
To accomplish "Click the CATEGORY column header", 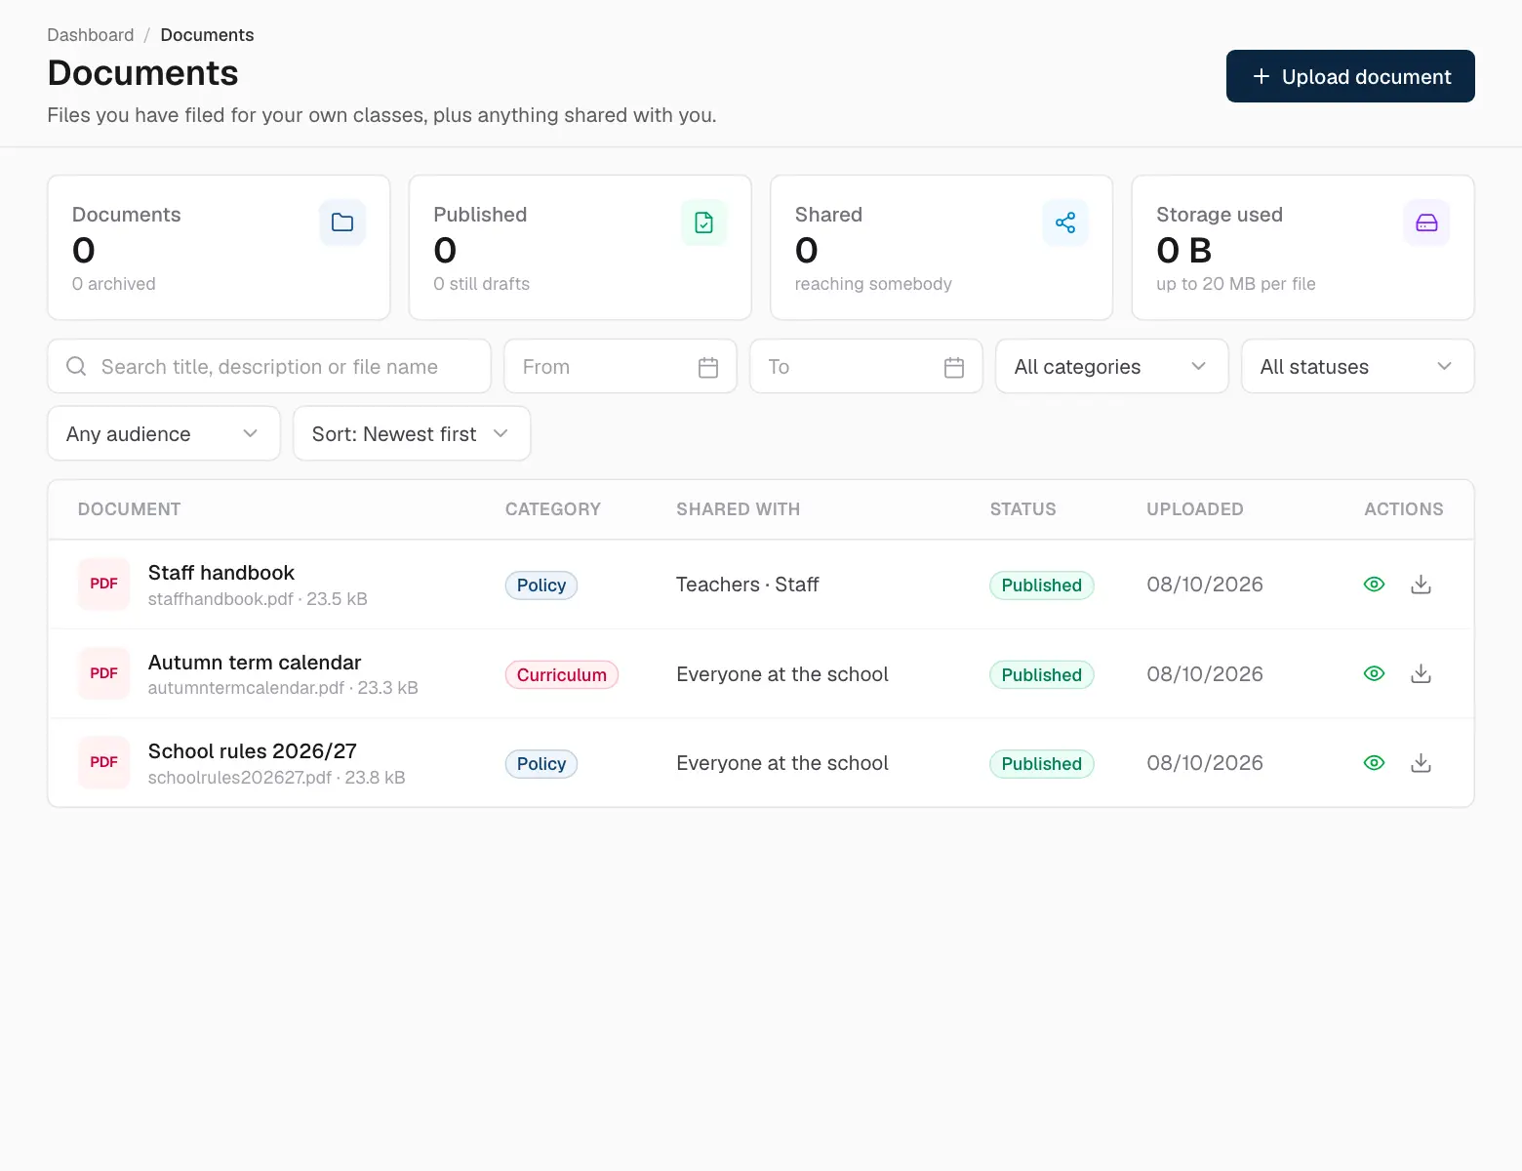I will (552, 509).
